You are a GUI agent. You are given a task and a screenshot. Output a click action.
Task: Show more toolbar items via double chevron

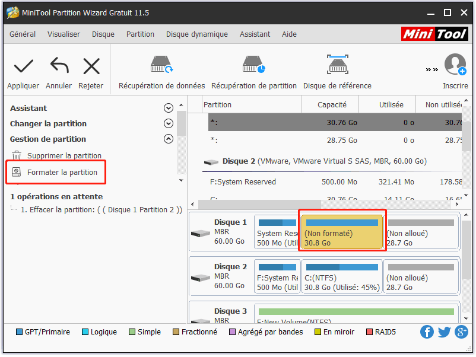(x=431, y=70)
